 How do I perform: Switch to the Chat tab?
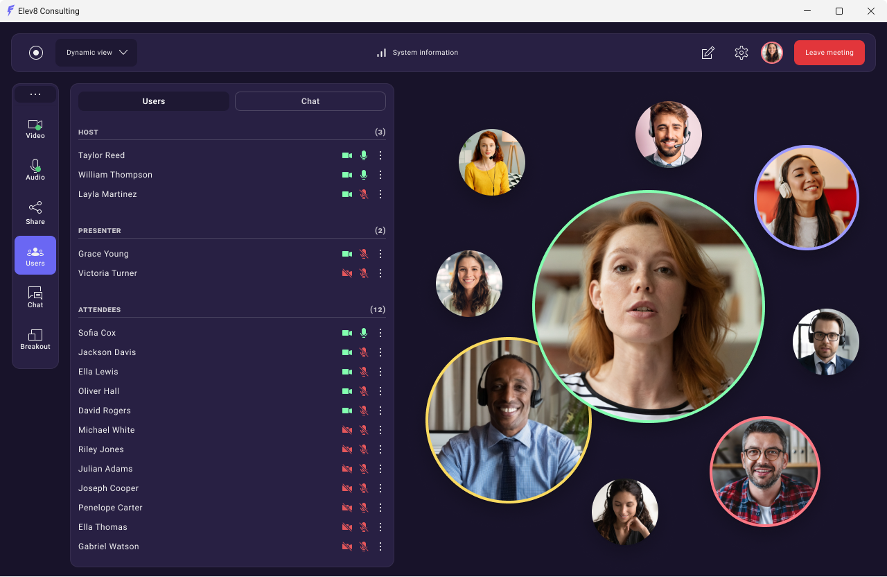coord(310,101)
